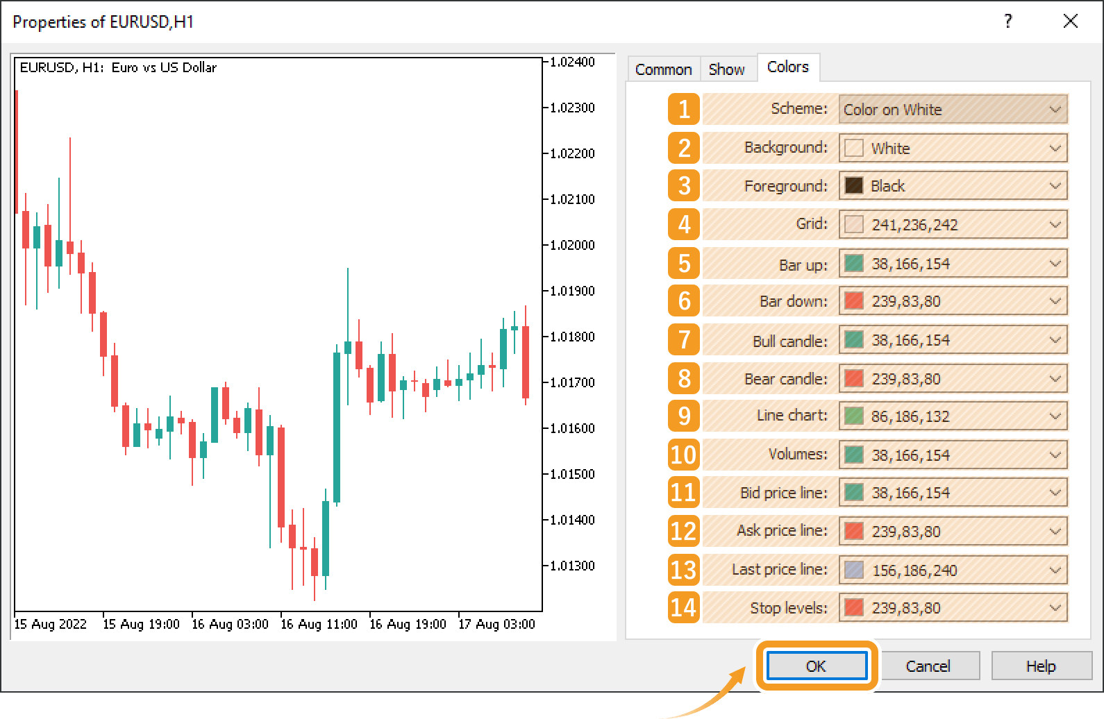This screenshot has height=719, width=1104.
Task: Open the Volumes color dropdown
Action: click(x=1055, y=455)
